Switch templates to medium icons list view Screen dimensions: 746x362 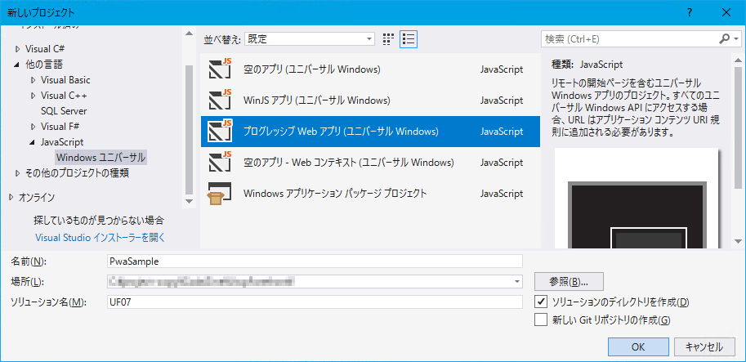(x=409, y=39)
